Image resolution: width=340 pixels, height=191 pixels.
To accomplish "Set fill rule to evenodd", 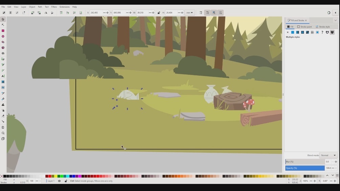I will click(x=327, y=32).
